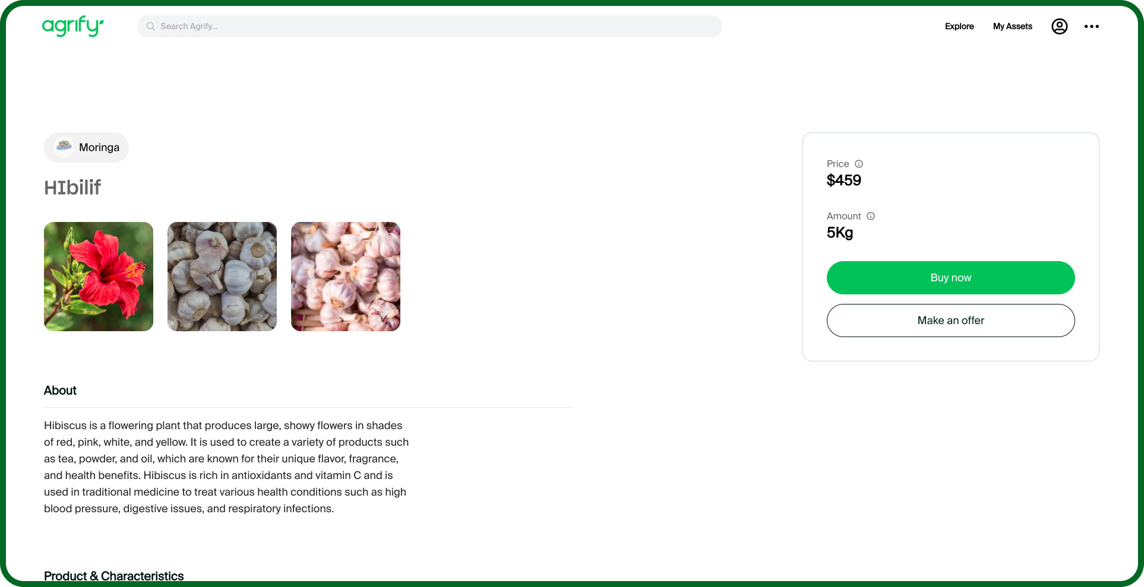Open the My Assets menu item
This screenshot has height=587, width=1144.
(x=1013, y=26)
